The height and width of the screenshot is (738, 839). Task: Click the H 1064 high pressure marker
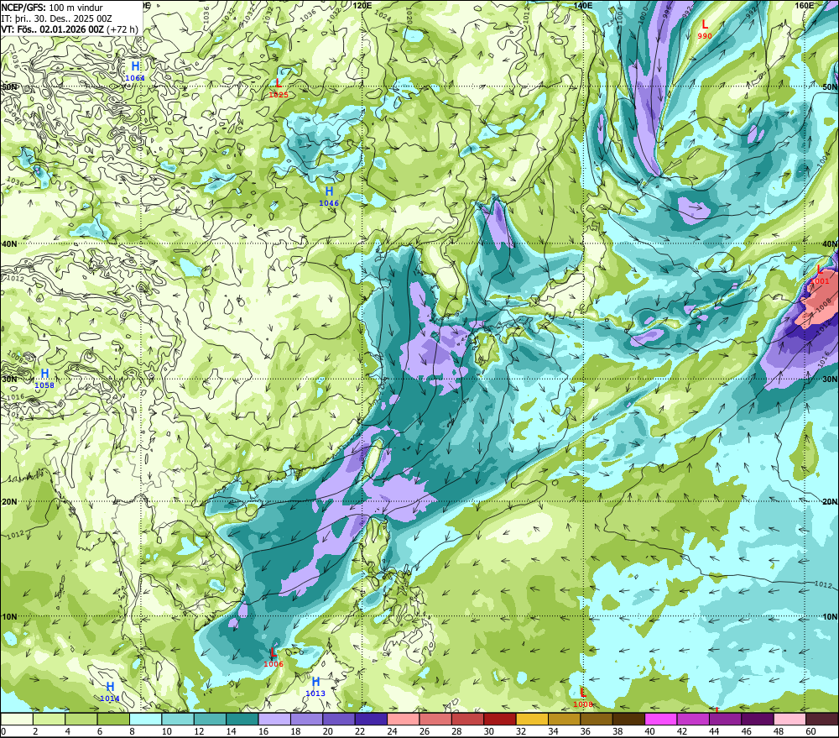click(x=135, y=71)
